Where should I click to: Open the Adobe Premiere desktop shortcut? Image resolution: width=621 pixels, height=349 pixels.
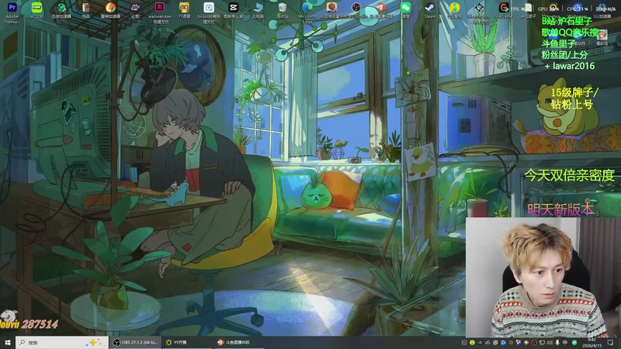pos(12,12)
